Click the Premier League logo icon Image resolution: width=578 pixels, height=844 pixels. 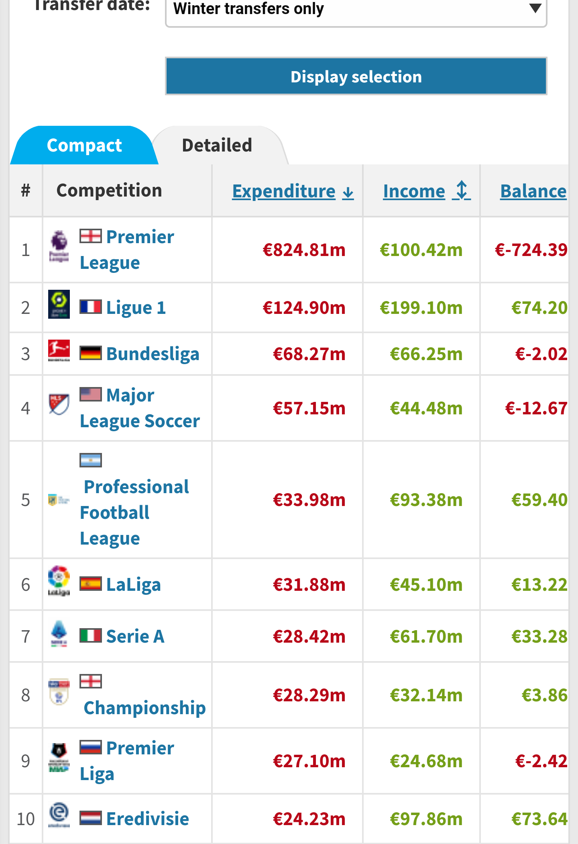point(59,246)
